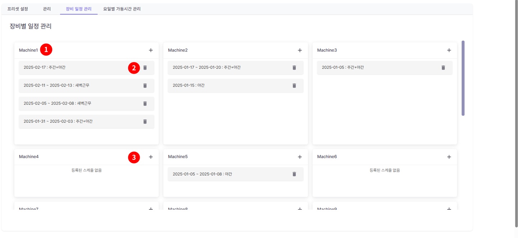518x238 pixels.
Task: Delete the 2025-02-17 주간+야간 schedule
Action: [145, 68]
